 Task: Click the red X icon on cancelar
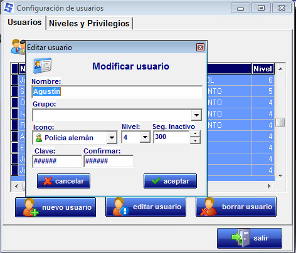[48, 181]
